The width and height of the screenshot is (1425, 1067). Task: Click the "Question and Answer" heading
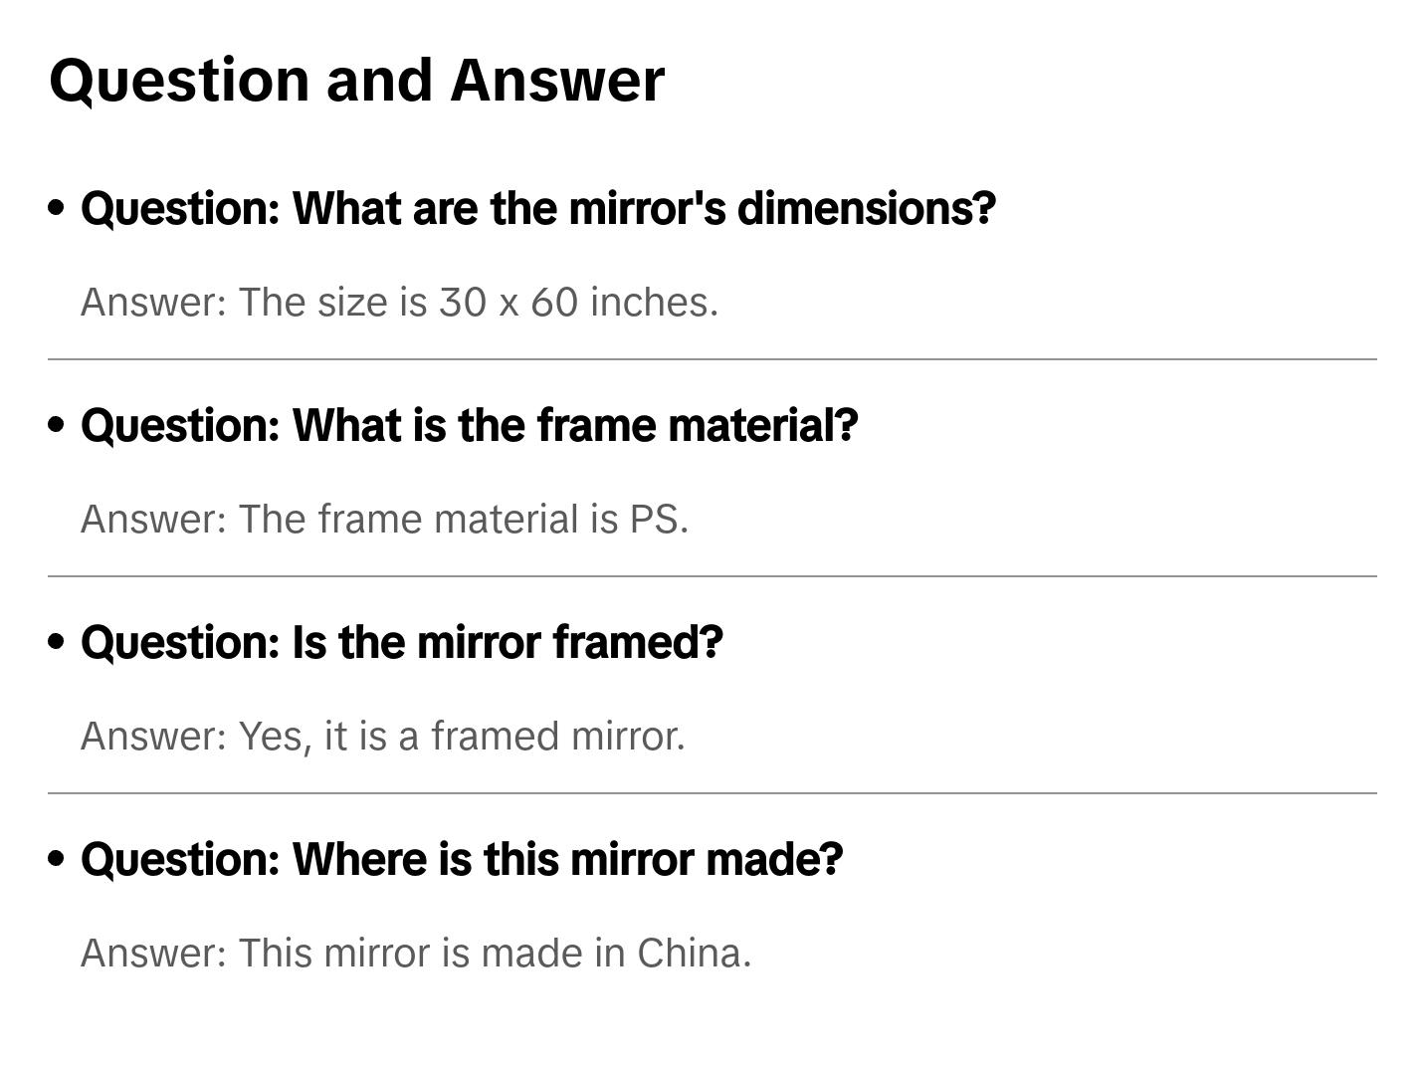pos(356,81)
